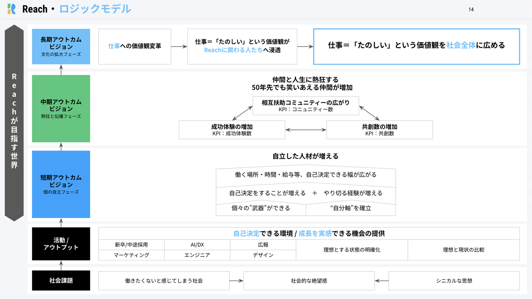The height and width of the screenshot is (299, 532).
Task: Click the 活動/アウトプット black box
Action: point(61,244)
